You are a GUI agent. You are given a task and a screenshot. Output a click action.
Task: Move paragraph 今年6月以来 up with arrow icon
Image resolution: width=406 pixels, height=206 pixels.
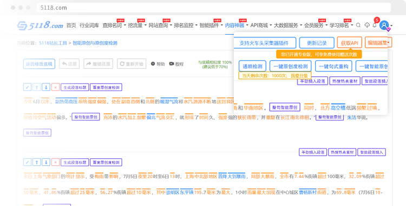click(37, 87)
